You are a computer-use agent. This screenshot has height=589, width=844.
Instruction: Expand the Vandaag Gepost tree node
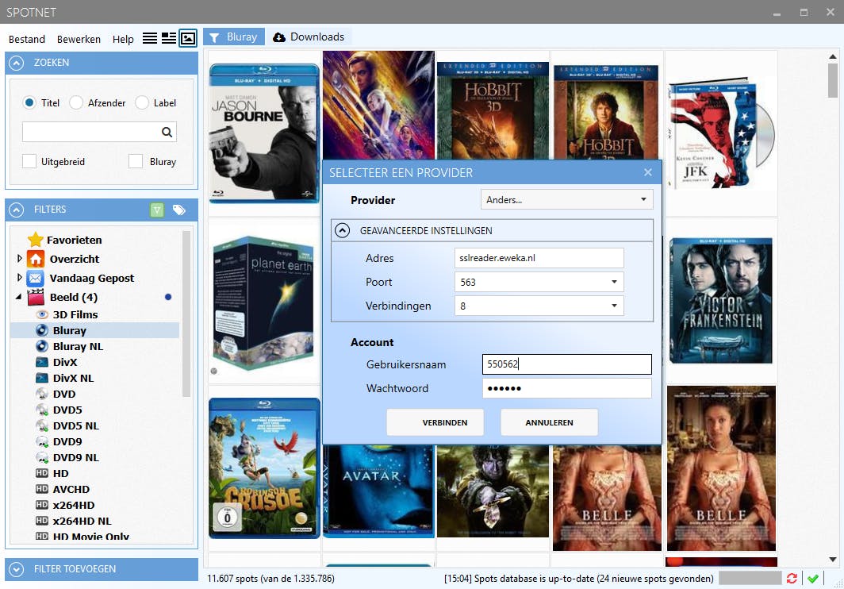click(19, 278)
